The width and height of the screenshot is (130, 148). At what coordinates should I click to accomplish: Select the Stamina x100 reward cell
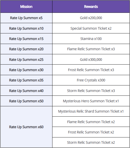tap(91, 39)
